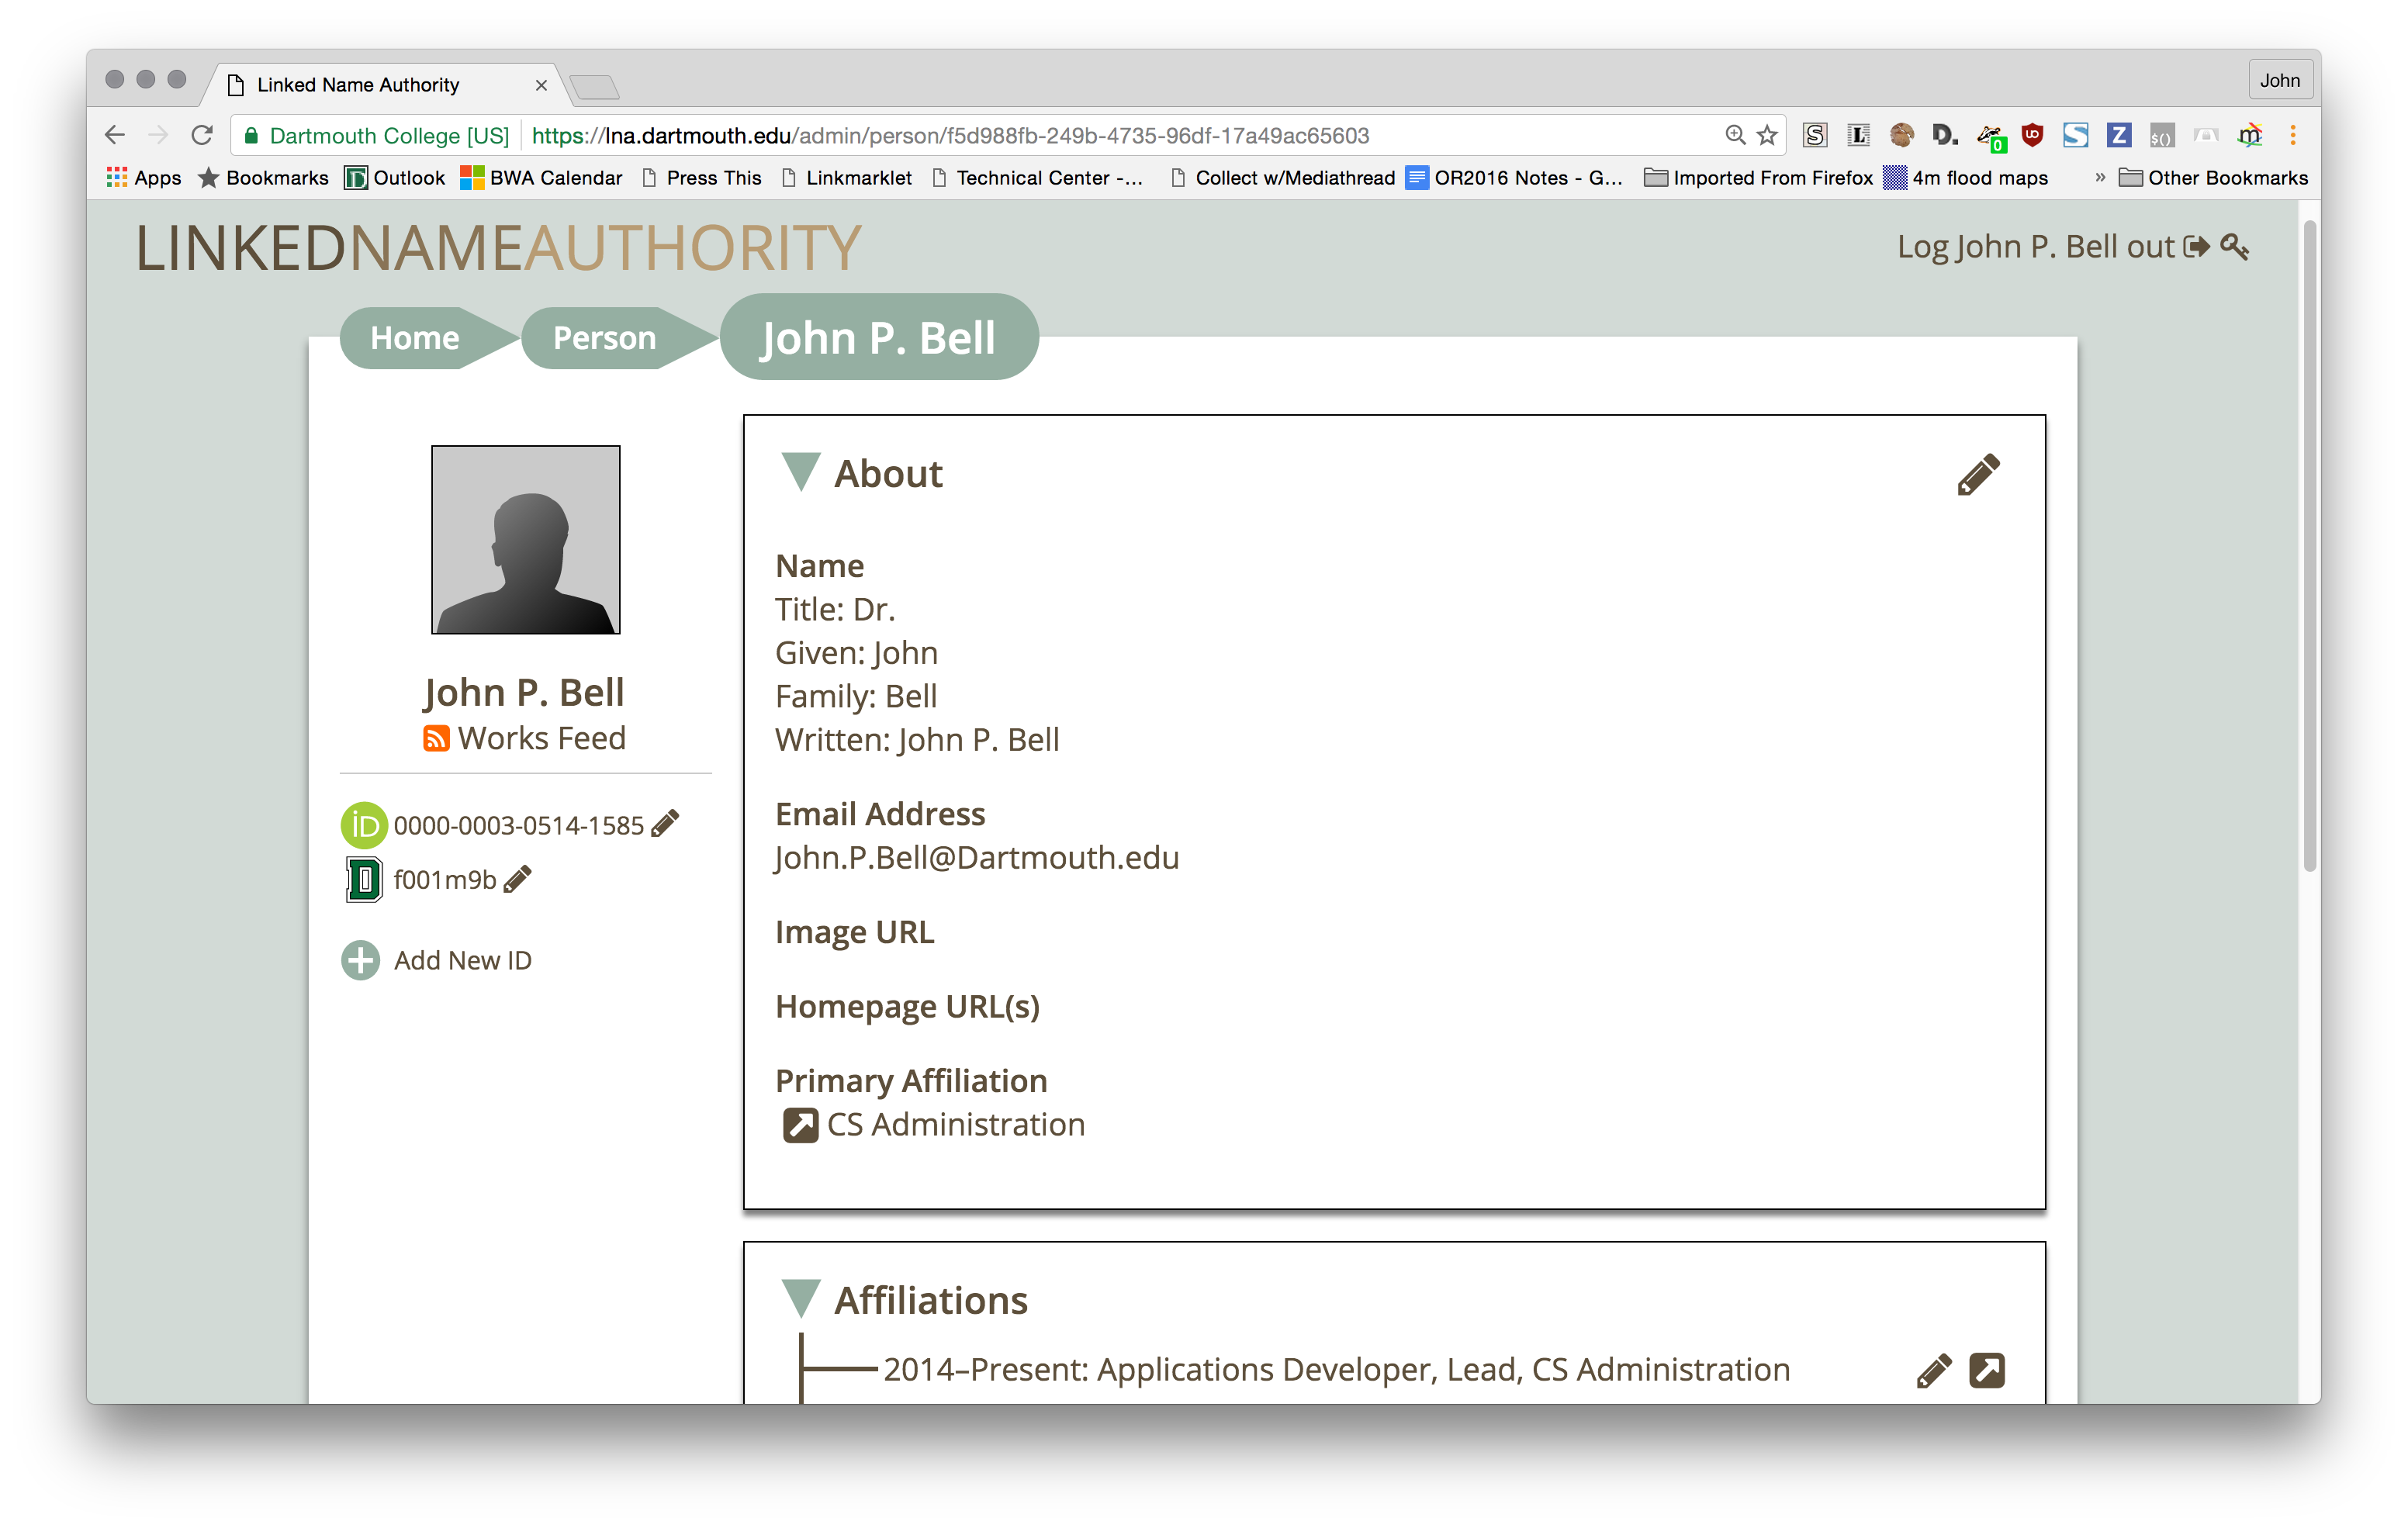Click the boxed S extension icon
Screen dimensions: 2408x1528
tap(1815, 135)
